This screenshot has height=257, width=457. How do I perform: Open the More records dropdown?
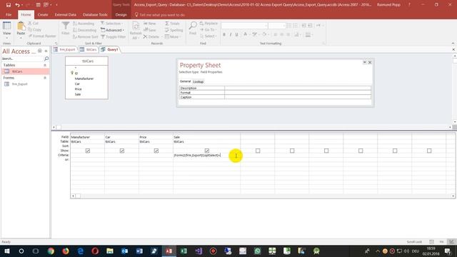[x=172, y=36]
